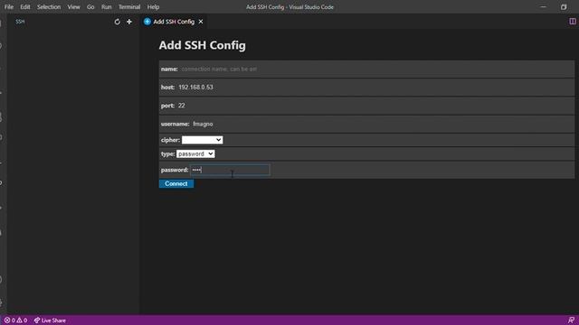Click the Add SSH Config heading
This screenshot has width=579, height=325.
[202, 45]
